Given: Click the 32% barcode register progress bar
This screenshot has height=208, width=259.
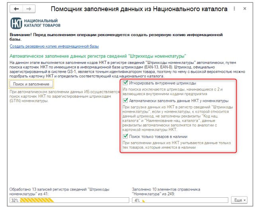Looking at the screenshot, I should [x=68, y=200].
